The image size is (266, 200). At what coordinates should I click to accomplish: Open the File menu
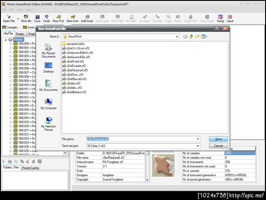pos(4,10)
